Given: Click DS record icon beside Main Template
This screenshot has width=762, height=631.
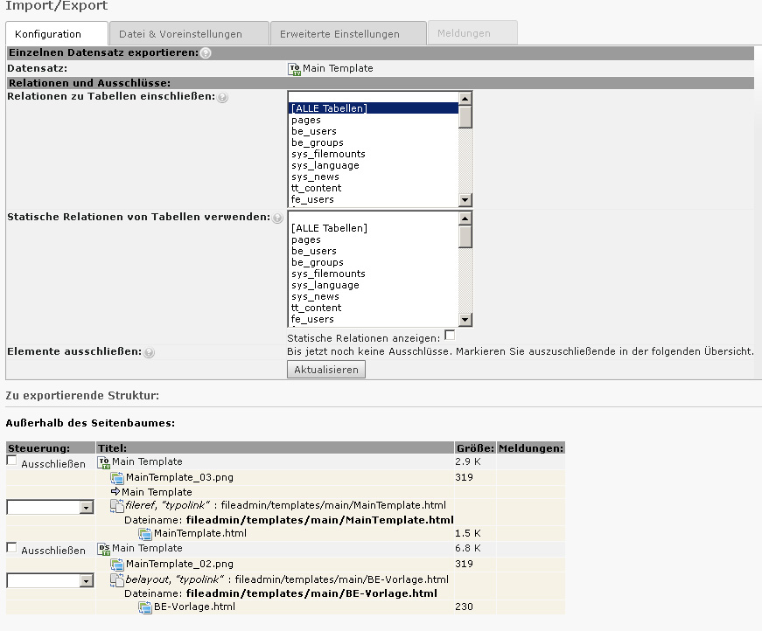Looking at the screenshot, I should pyautogui.click(x=104, y=549).
